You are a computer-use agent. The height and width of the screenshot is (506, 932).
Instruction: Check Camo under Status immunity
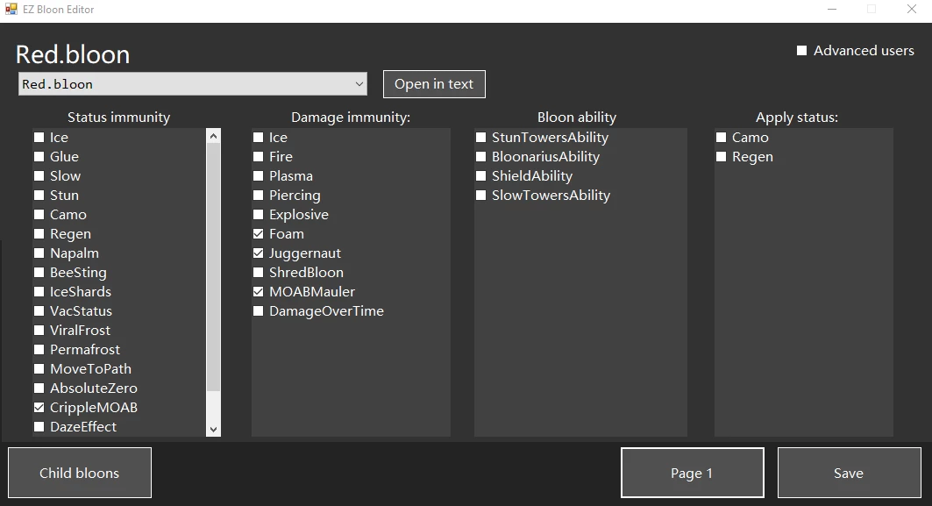(x=39, y=215)
